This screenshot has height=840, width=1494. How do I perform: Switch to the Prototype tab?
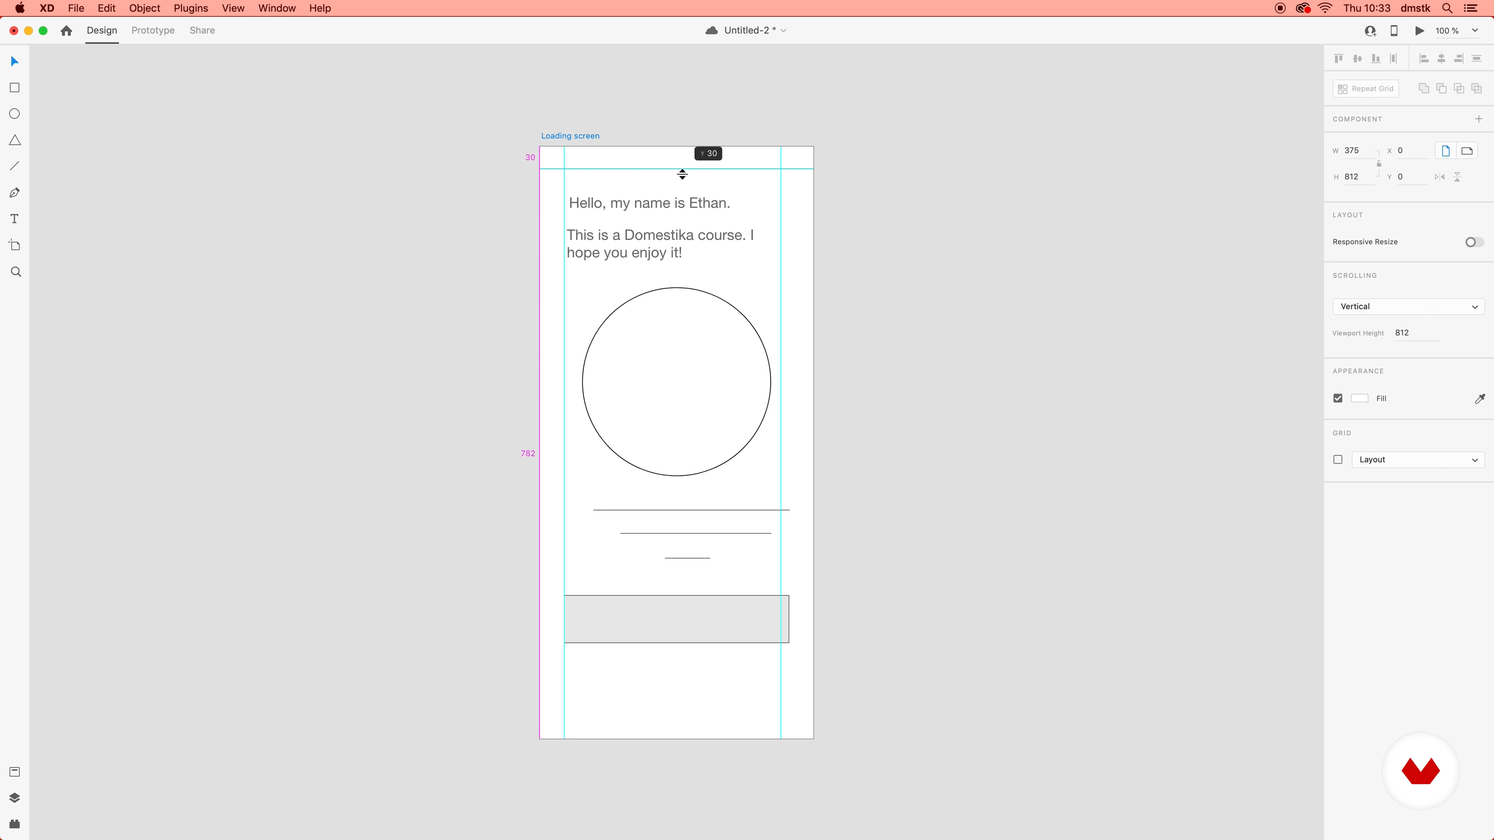pos(153,31)
